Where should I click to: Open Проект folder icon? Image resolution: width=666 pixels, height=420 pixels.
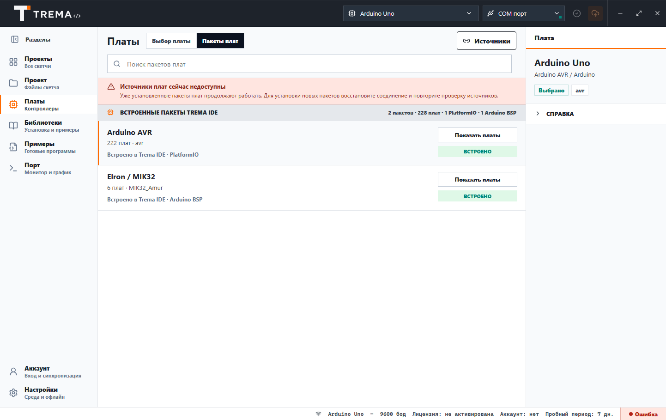coord(13,83)
